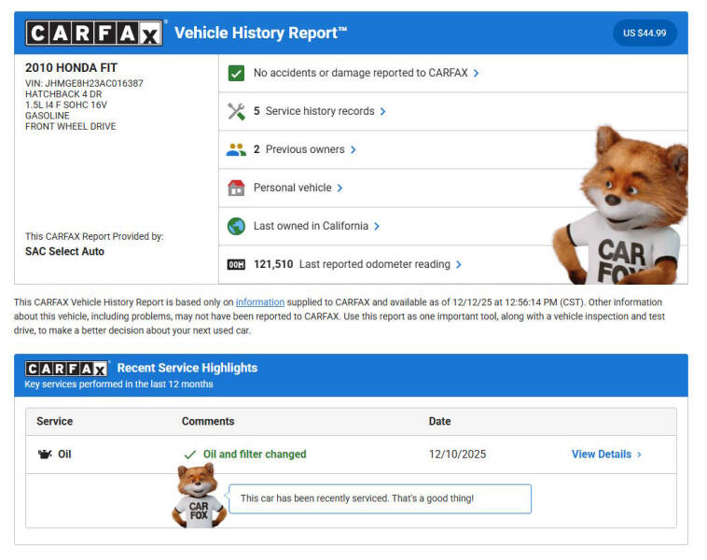707x560 pixels.
Task: Click the wrench service history icon
Action: [x=236, y=111]
